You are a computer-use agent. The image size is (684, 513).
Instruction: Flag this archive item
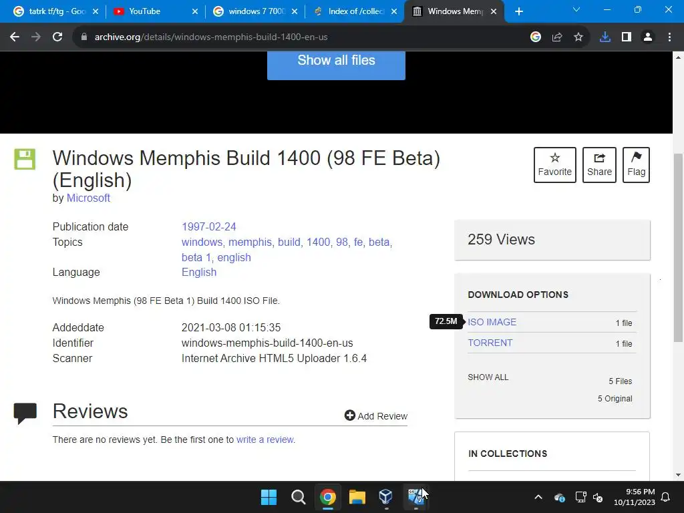tap(636, 165)
